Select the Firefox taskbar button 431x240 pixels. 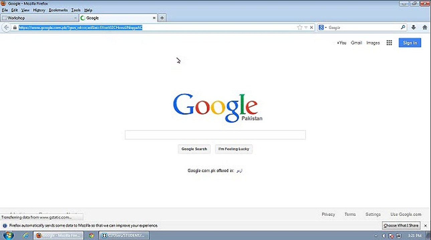58,235
